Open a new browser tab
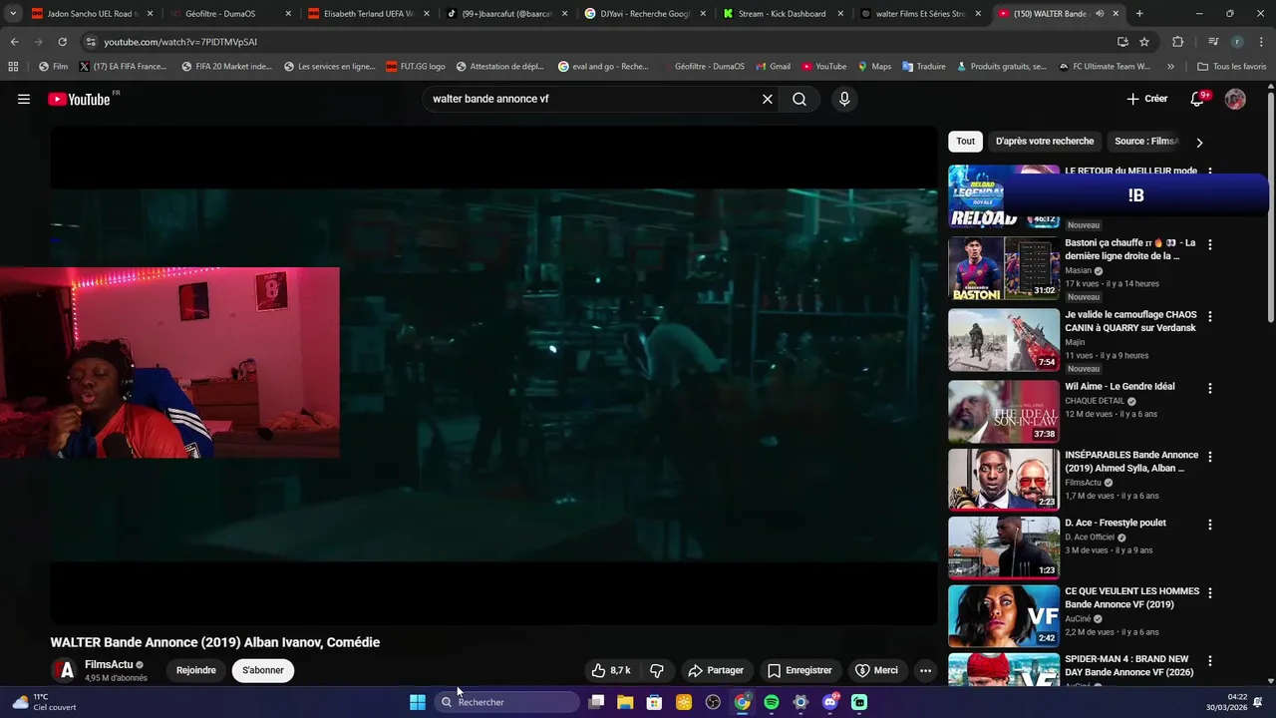Image resolution: width=1276 pixels, height=718 pixels. point(1139,14)
